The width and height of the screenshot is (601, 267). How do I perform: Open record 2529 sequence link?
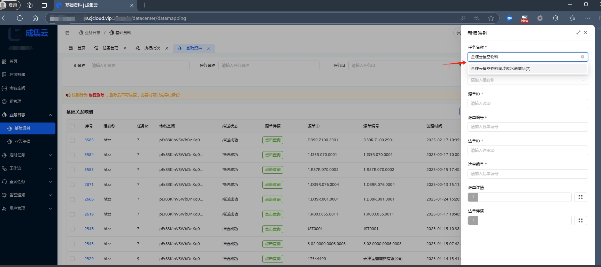[89, 259]
